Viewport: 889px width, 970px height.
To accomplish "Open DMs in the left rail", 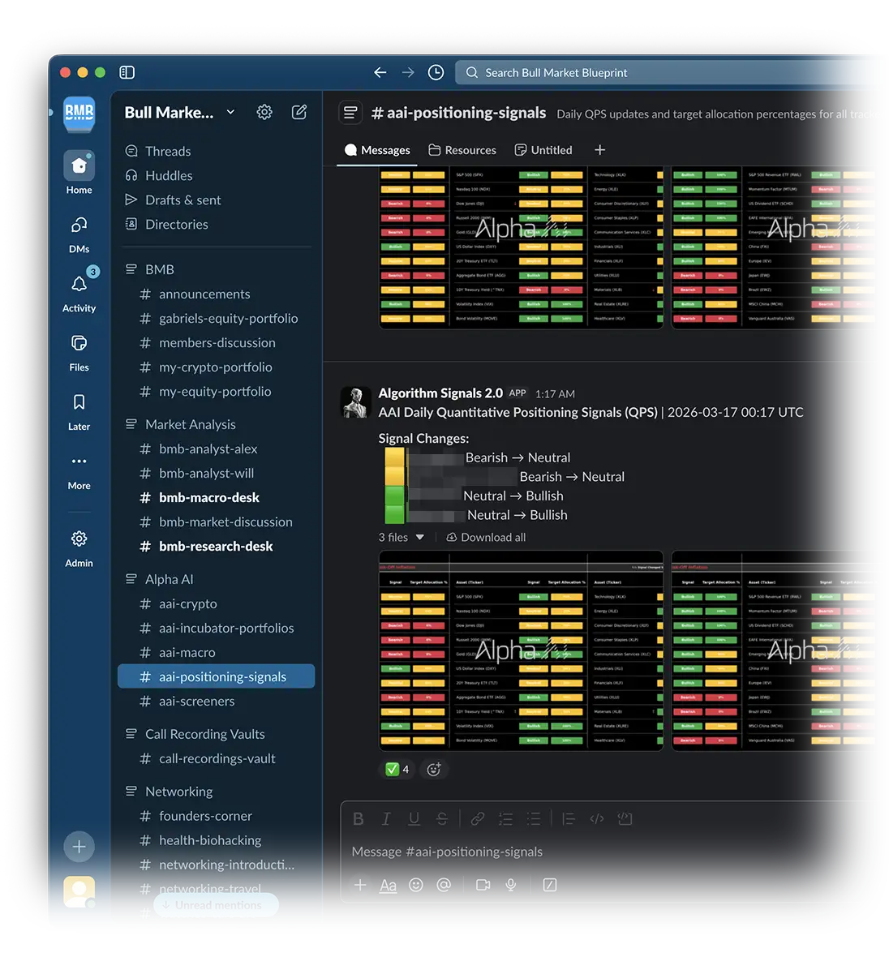I will coord(79,235).
